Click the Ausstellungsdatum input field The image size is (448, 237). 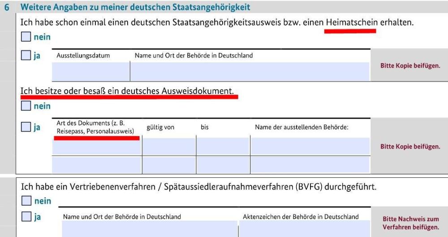click(x=91, y=72)
